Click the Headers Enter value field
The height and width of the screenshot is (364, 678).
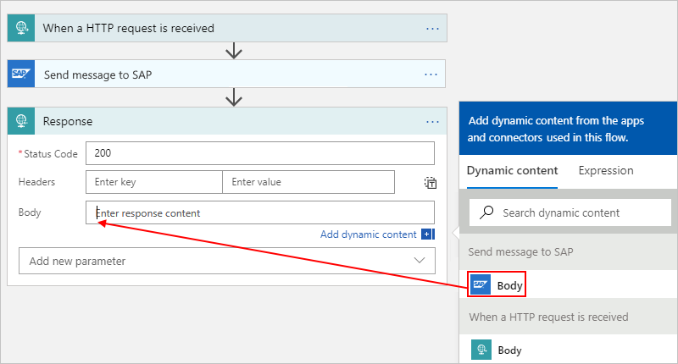308,182
